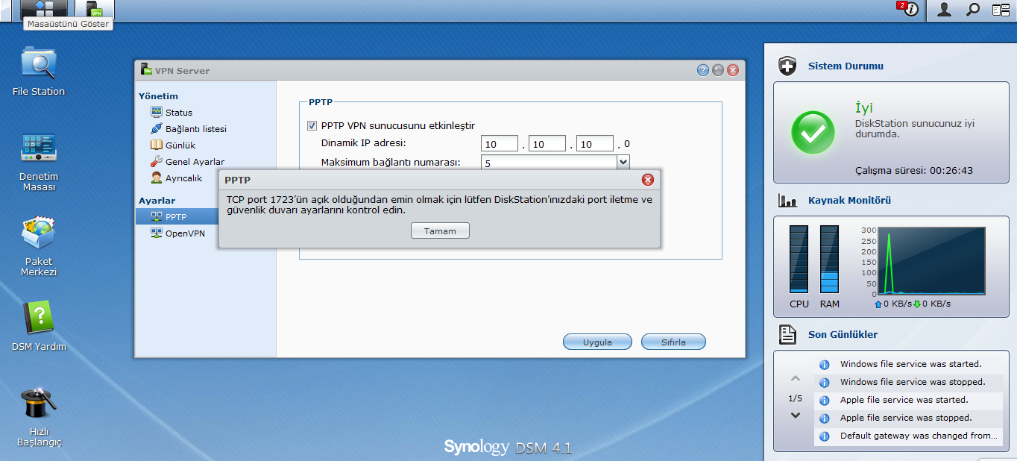This screenshot has height=461, width=1017.
Task: Open Denetim Masası control panel icon
Action: tap(38, 148)
